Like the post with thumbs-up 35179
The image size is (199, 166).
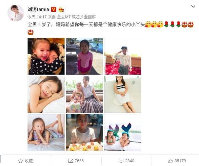(170, 161)
